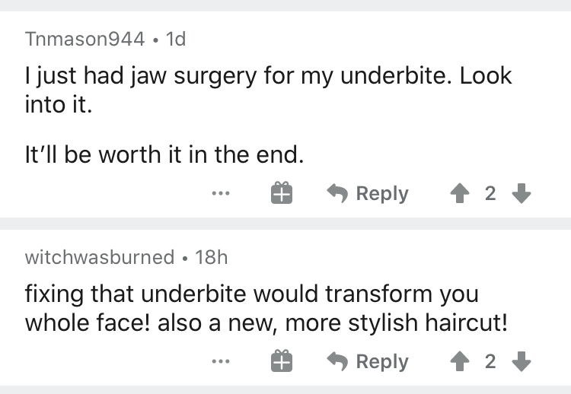Tap the vote score on Tnmason944's comment
This screenshot has width=571, height=394.
coord(490,194)
